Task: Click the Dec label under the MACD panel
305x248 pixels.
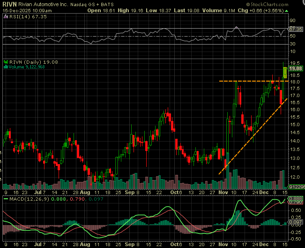Action: pyautogui.click(x=264, y=245)
